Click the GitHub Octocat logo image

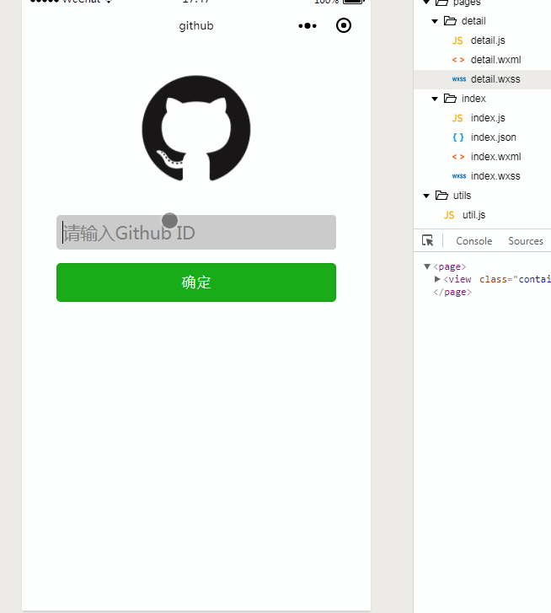click(x=196, y=128)
